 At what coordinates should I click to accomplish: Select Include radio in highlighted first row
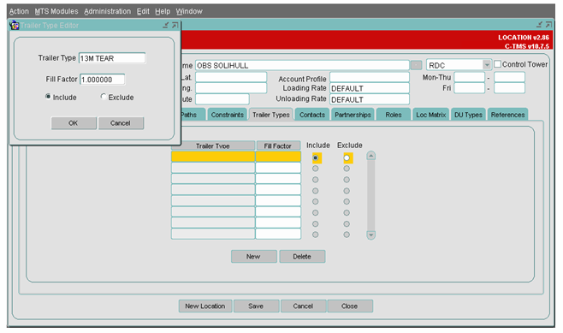coord(315,158)
